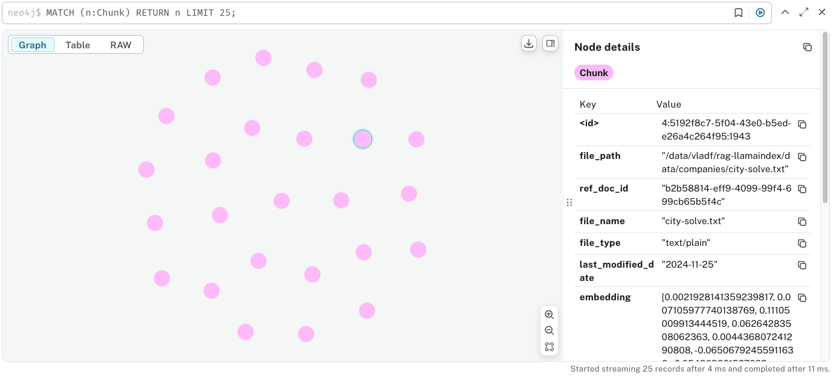833x377 pixels.
Task: Toggle the node details side panel
Action: (550, 43)
